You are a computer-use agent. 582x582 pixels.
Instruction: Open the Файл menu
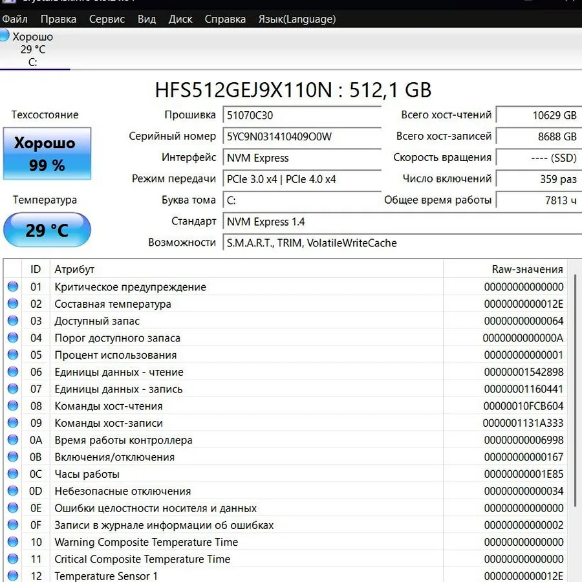coord(15,19)
